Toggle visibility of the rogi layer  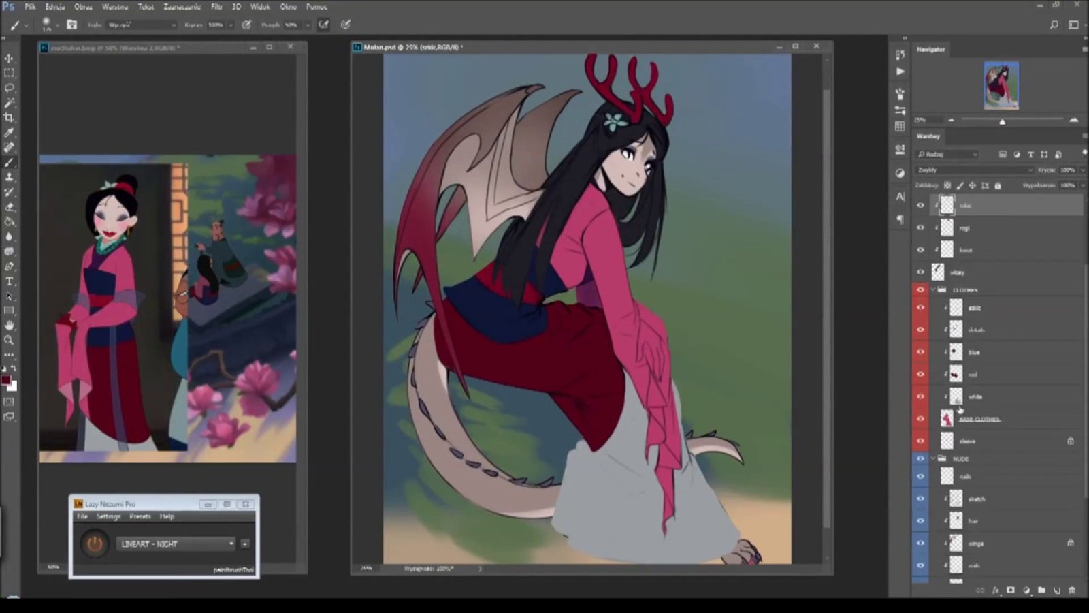click(x=920, y=227)
